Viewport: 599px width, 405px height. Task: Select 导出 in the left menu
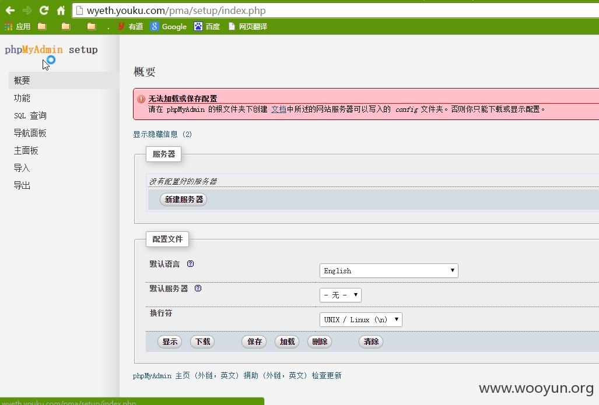tap(22, 186)
